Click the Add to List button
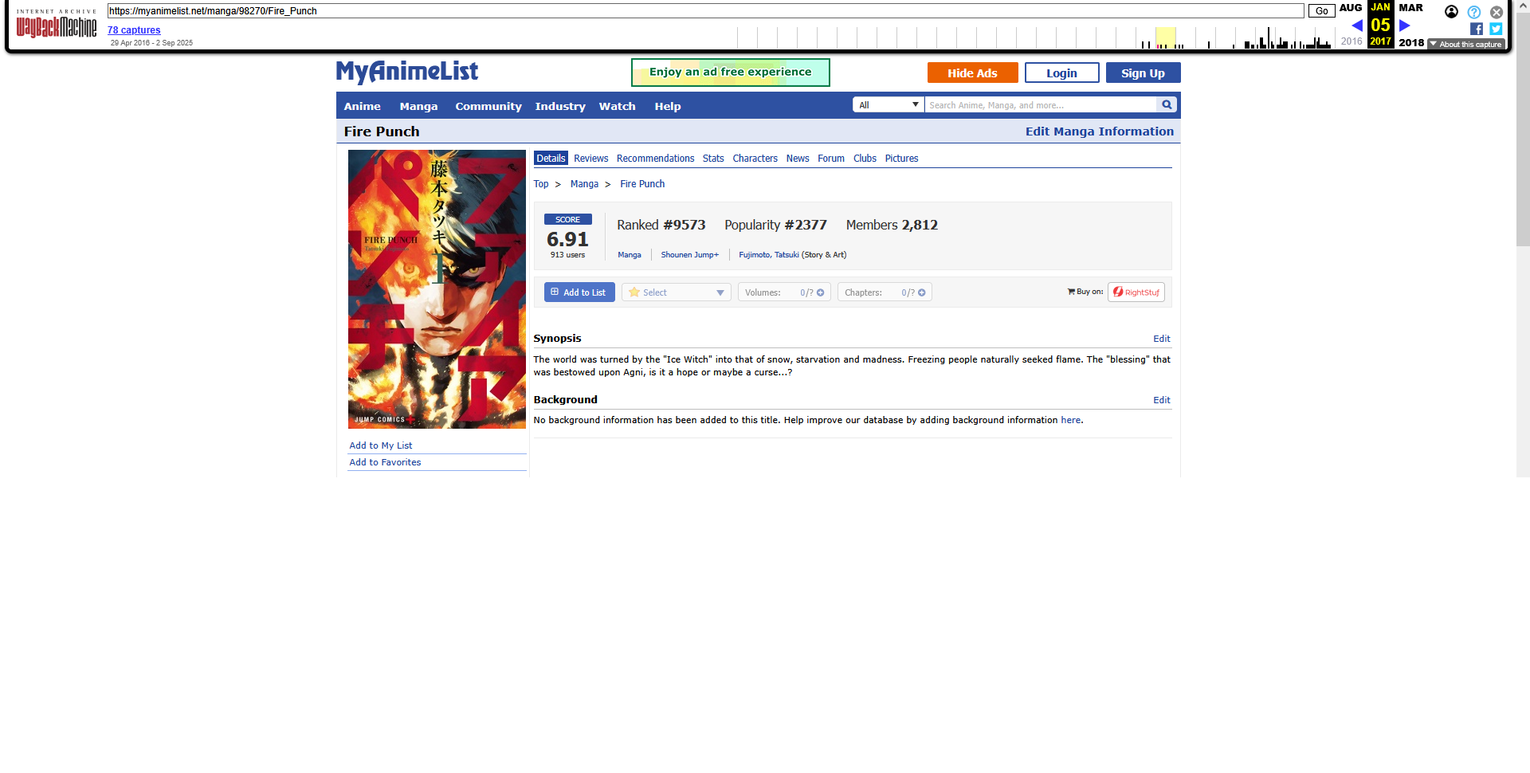Screen dimensions: 1530x773 579,292
